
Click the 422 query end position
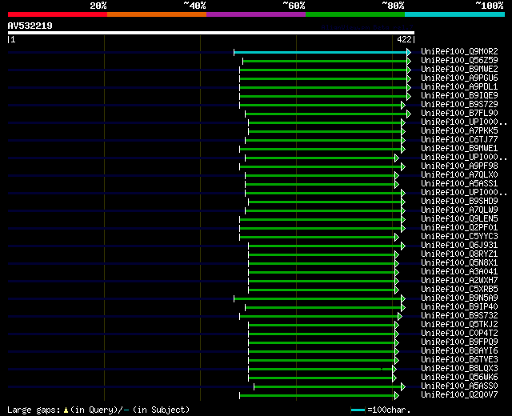404,39
